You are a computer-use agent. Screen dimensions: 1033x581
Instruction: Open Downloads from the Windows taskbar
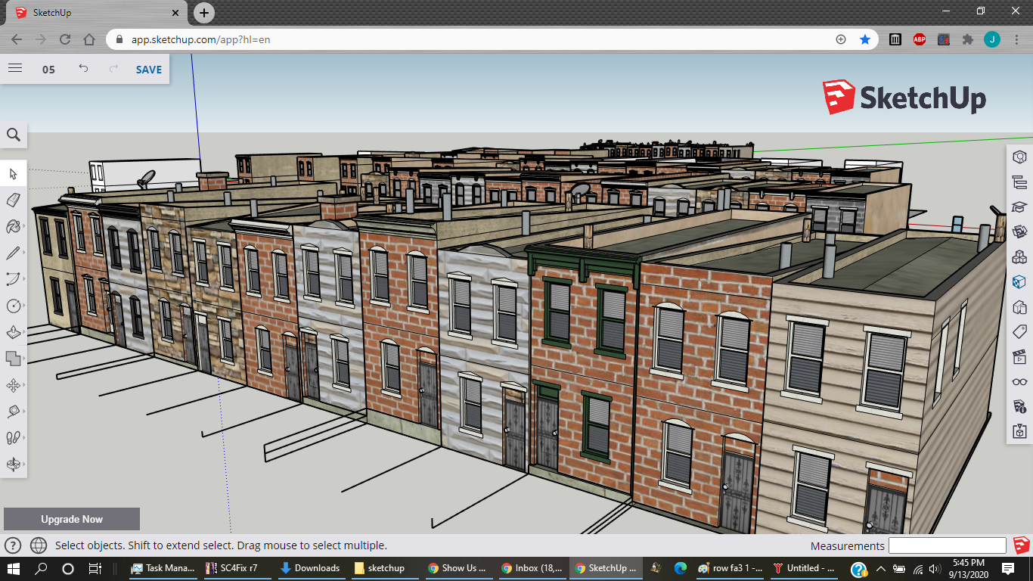point(309,568)
